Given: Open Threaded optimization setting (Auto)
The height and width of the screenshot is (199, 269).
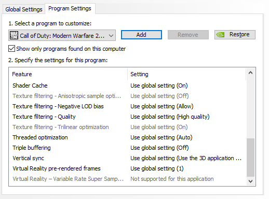Looking at the screenshot, I should 162,137.
